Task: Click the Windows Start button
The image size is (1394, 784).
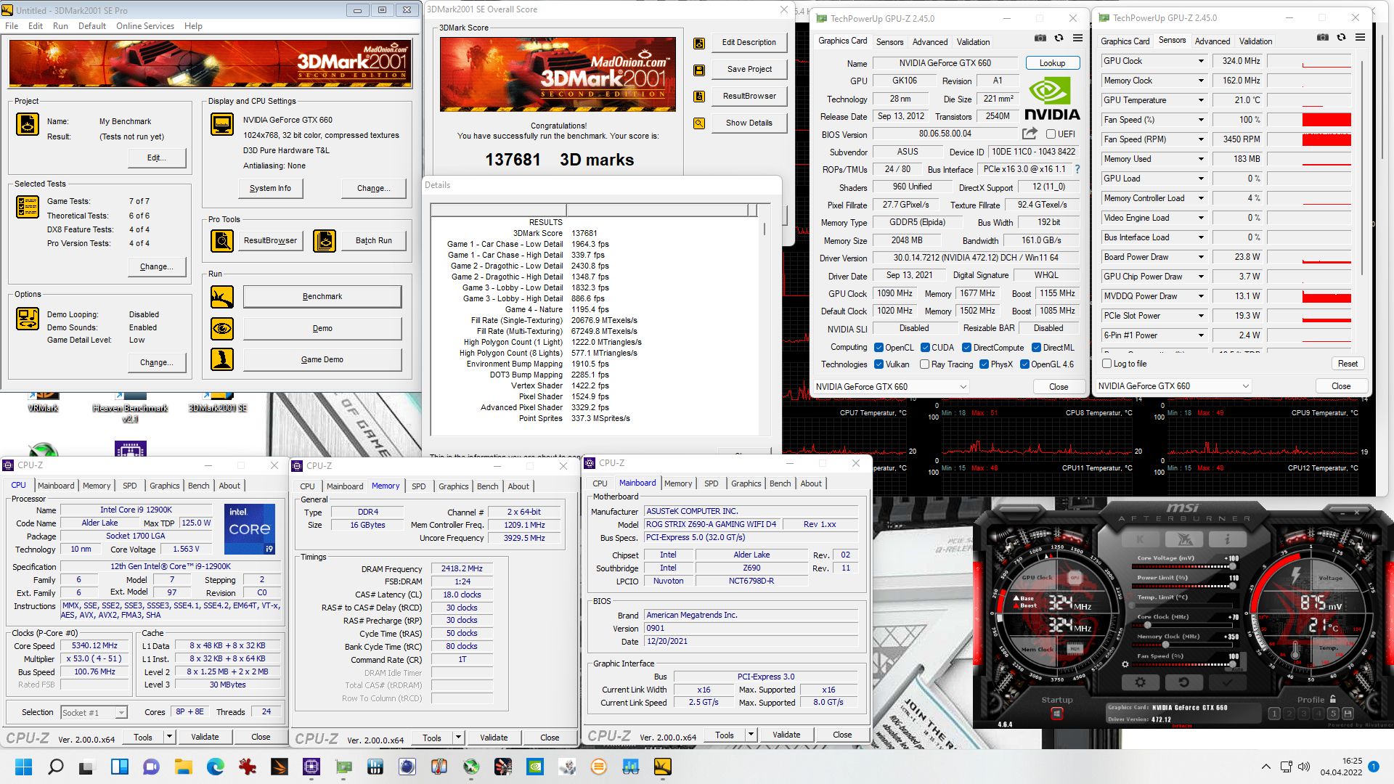Action: (23, 767)
